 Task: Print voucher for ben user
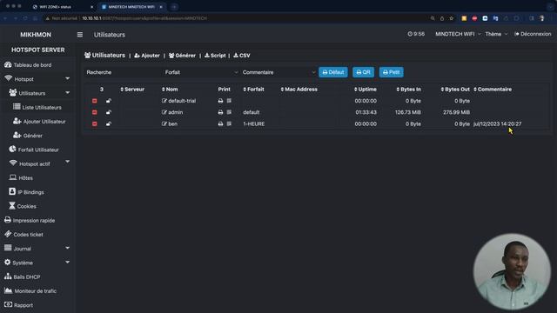(220, 123)
